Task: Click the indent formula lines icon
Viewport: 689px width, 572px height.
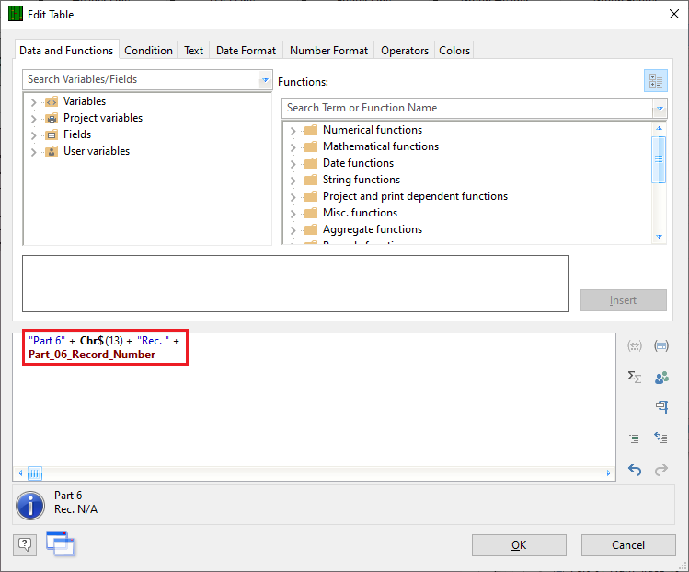Action: coord(634,438)
